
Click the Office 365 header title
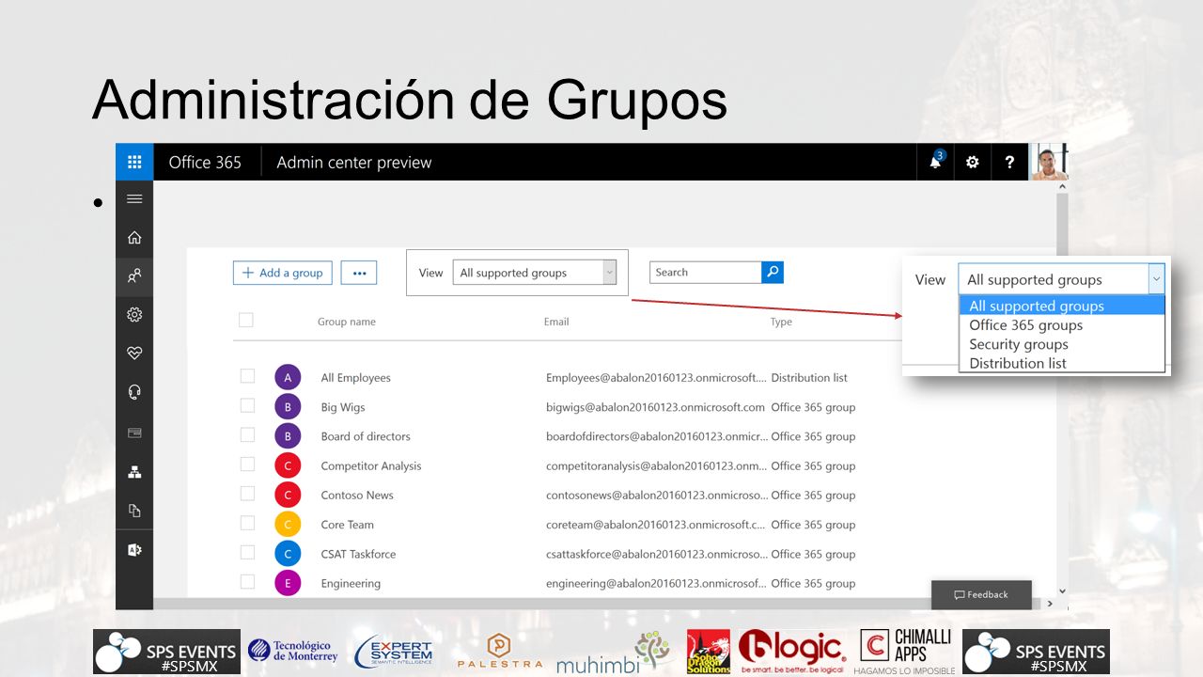pos(205,162)
